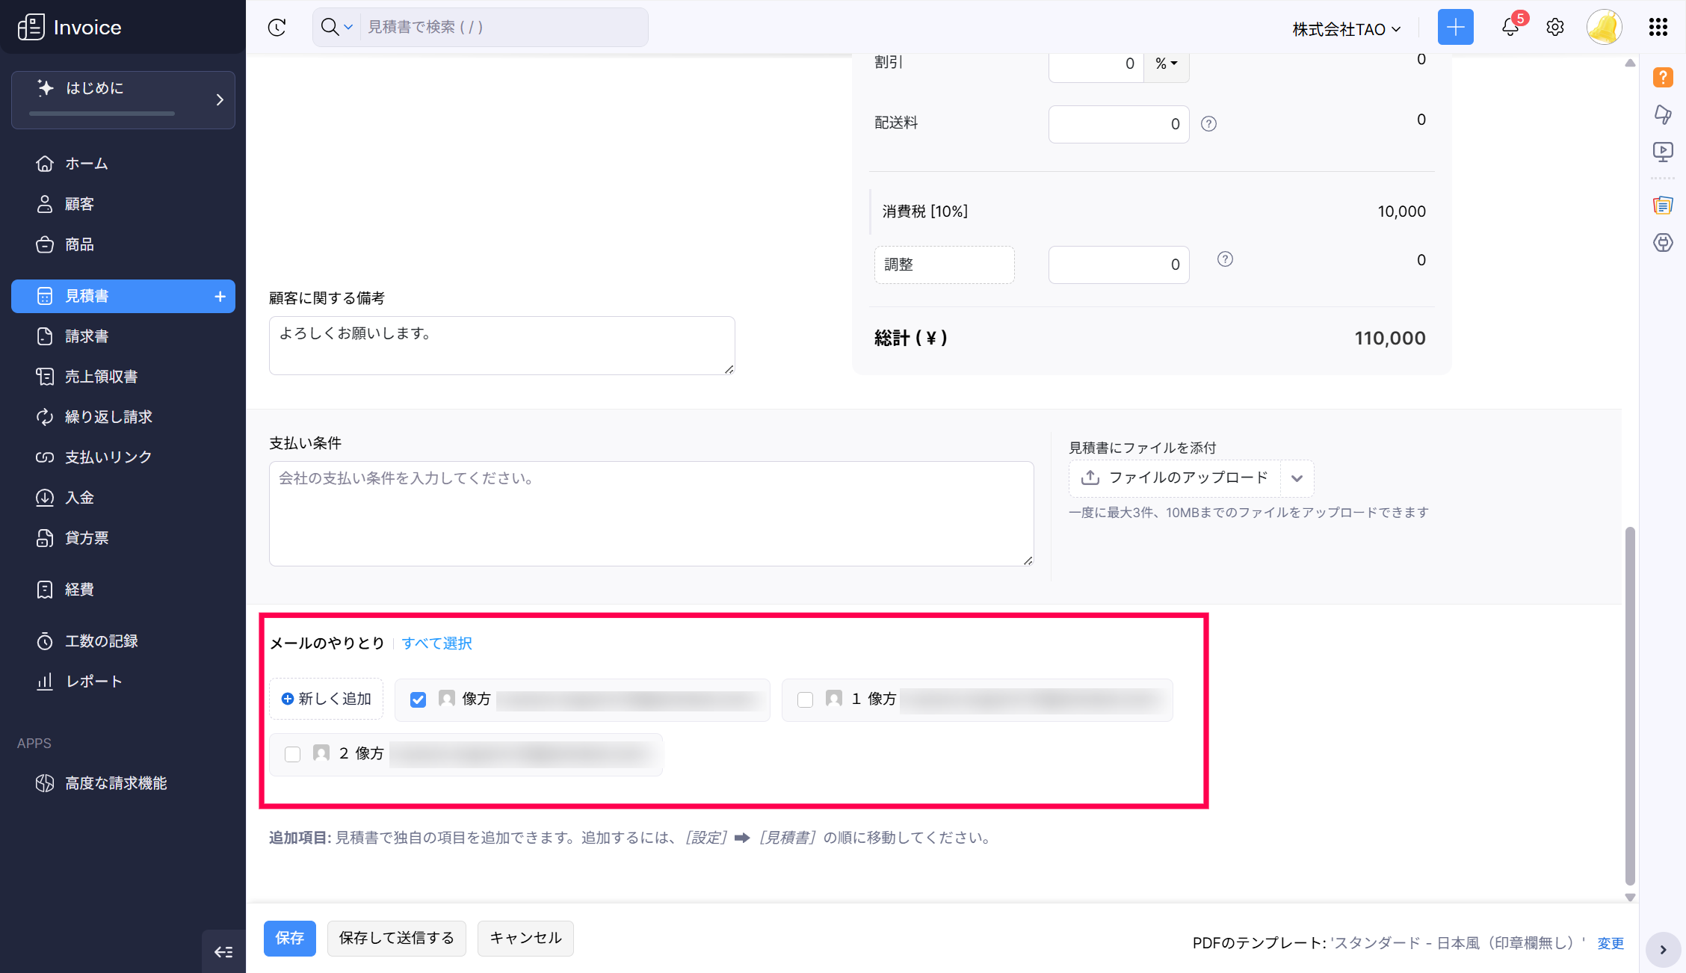Image resolution: width=1686 pixels, height=973 pixels.
Task: Click the plus icon beside 見積書
Action: 220,297
